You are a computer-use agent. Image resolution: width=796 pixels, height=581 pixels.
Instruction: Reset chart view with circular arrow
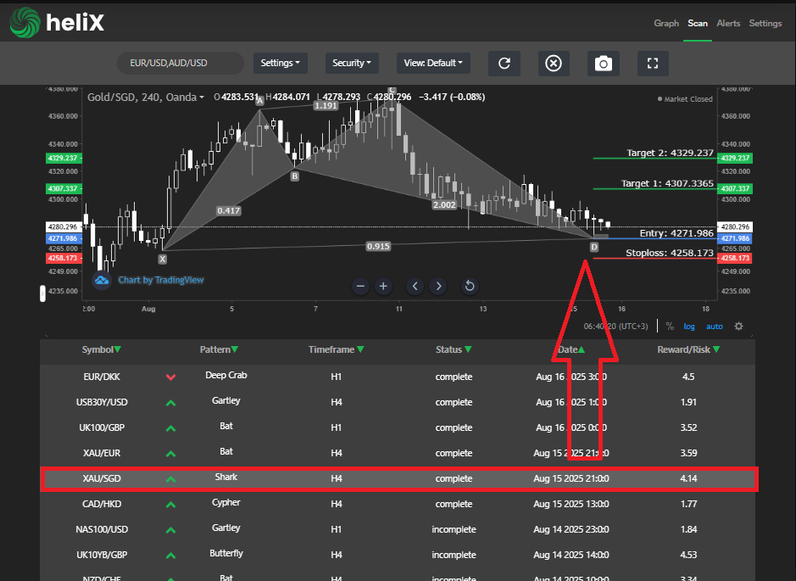[x=470, y=286]
